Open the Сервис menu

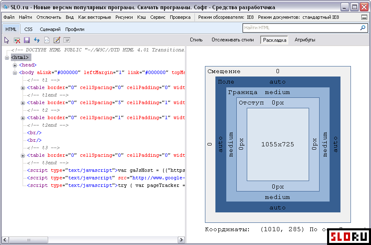coord(158,17)
